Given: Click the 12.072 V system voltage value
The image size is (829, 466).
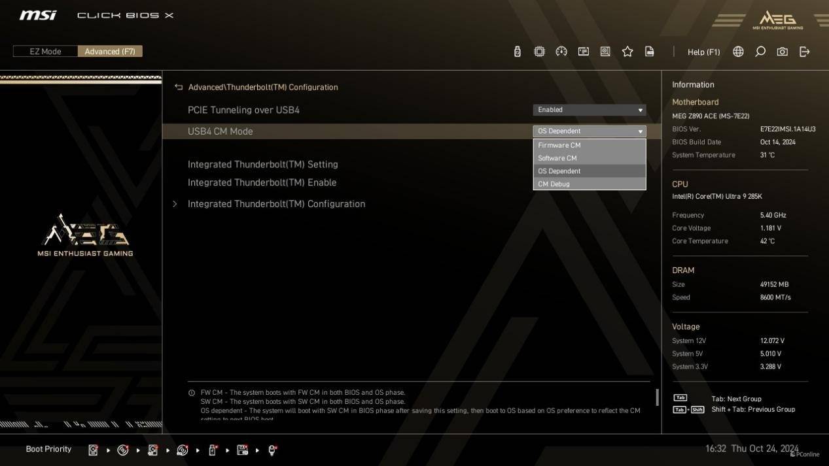Looking at the screenshot, I should (x=772, y=341).
